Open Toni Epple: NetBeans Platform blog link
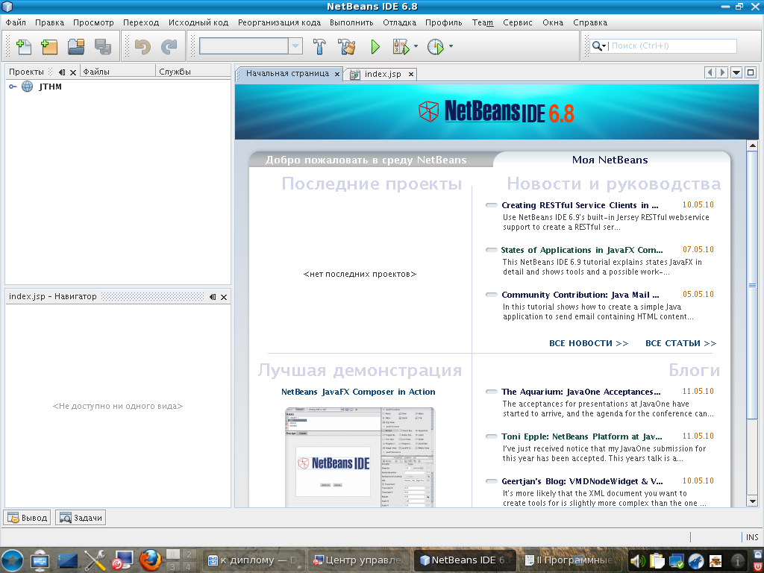Screen dimensions: 764x573 582,436
